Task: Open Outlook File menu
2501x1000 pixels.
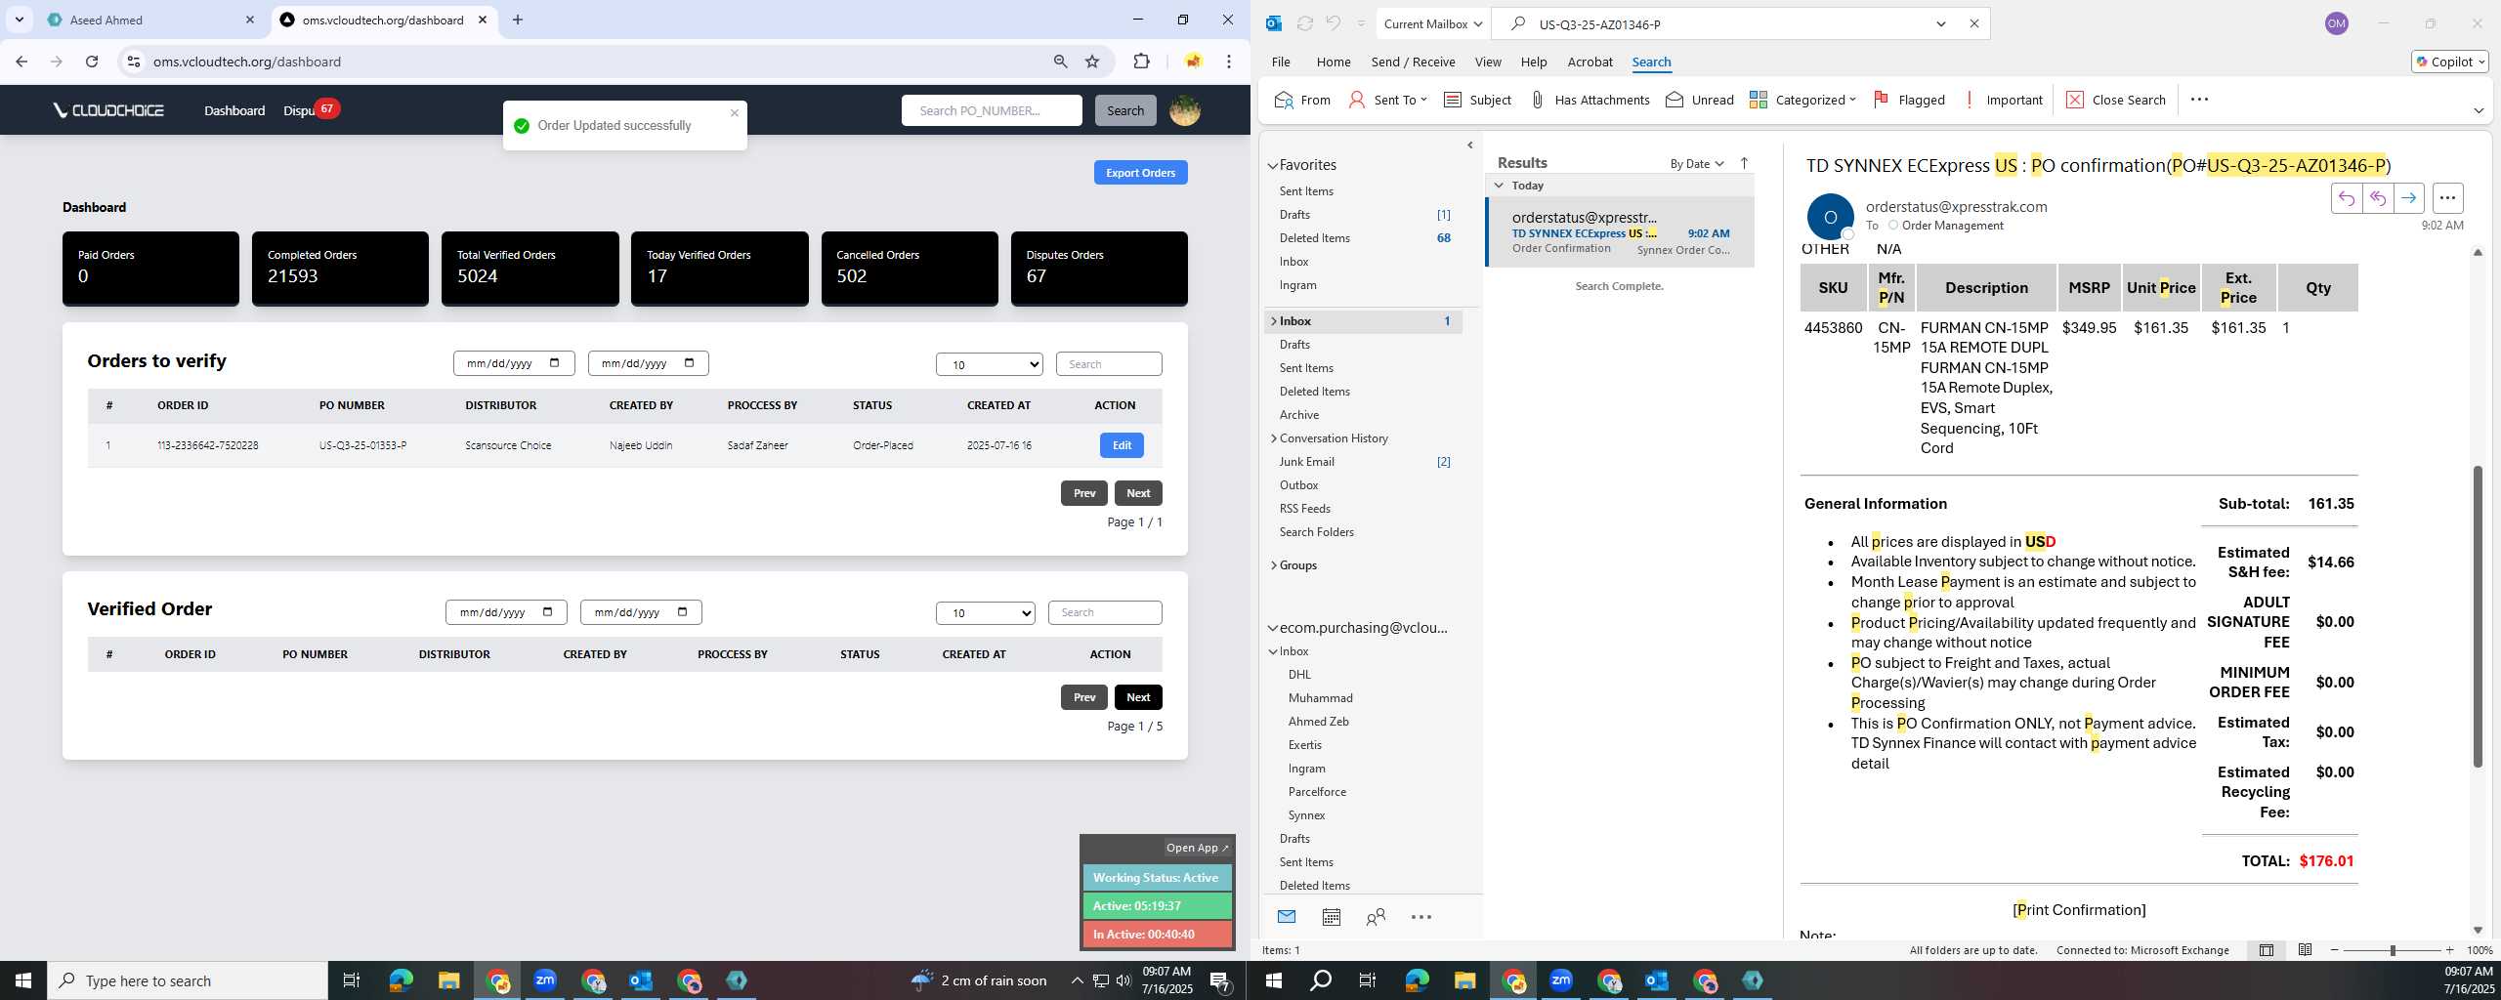Action: pos(1281,62)
